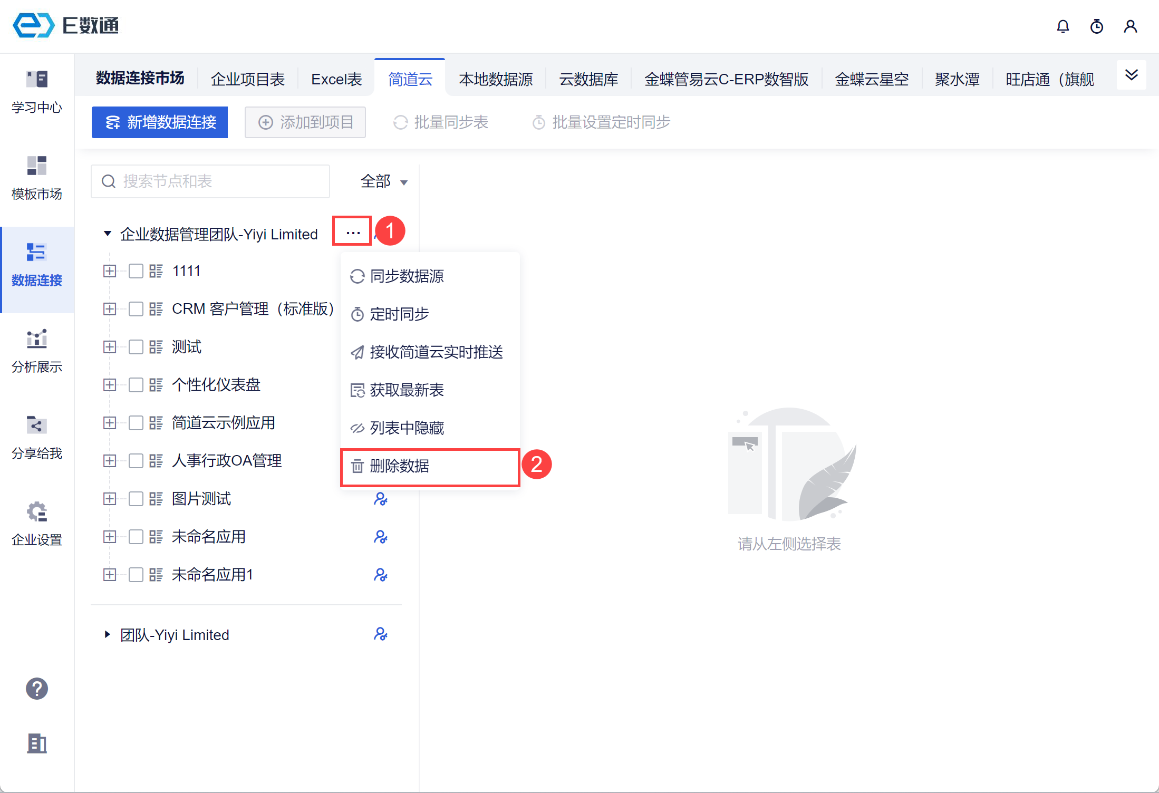1159x793 pixels.
Task: Switch to the Excel表 tab
Action: coord(336,80)
